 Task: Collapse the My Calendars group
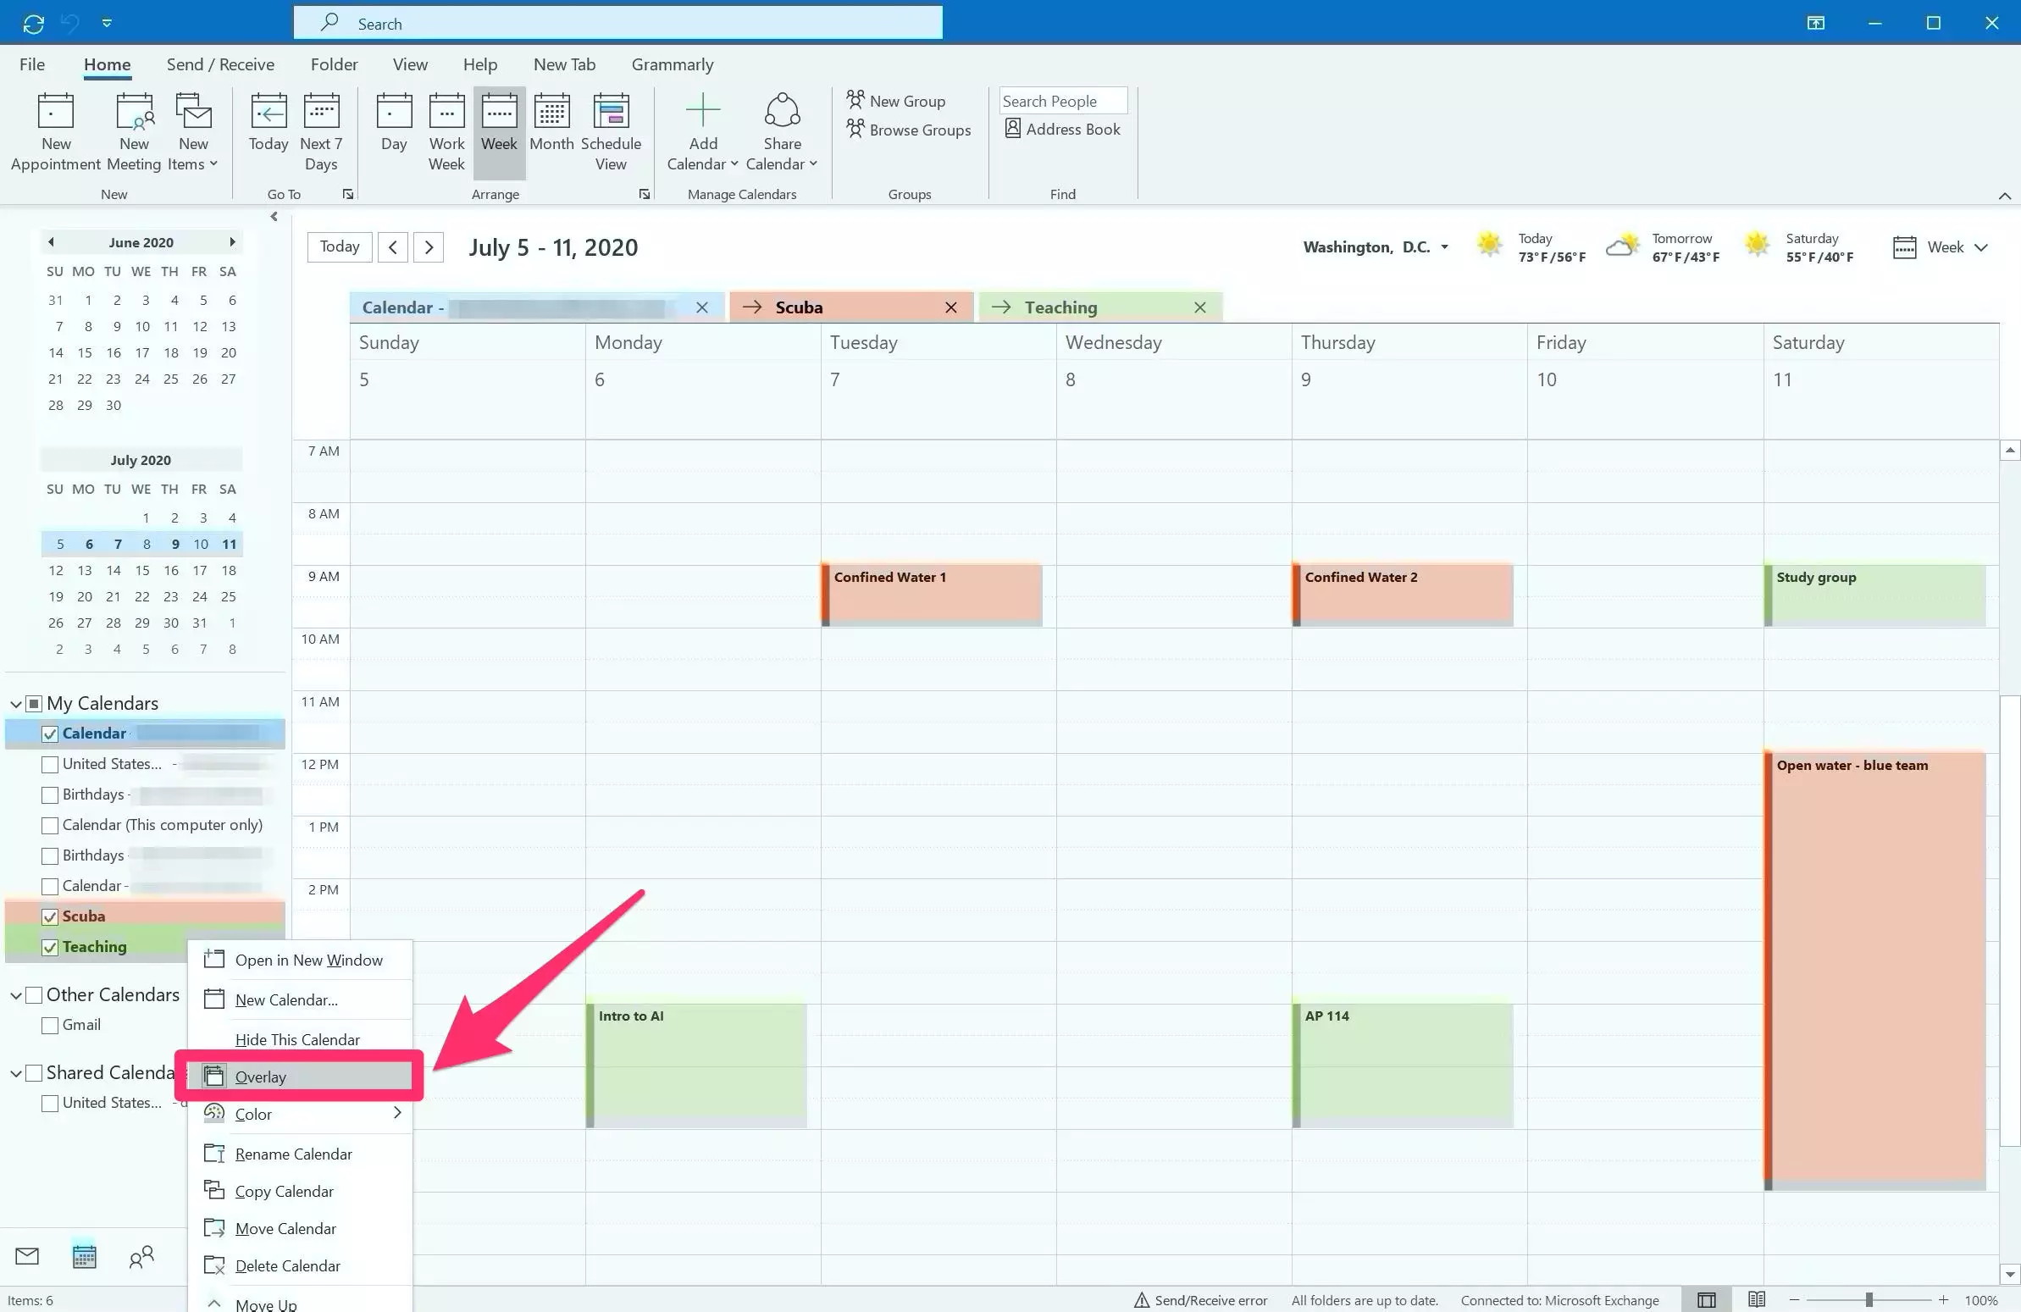point(15,704)
